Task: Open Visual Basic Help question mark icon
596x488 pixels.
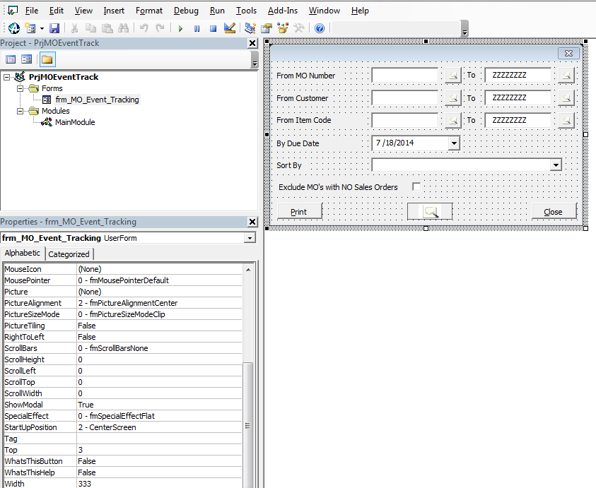Action: [x=320, y=28]
